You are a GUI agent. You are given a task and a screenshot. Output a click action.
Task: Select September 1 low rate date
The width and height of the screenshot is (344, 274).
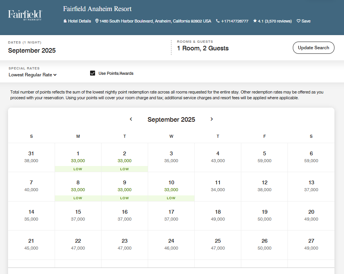pos(78,158)
